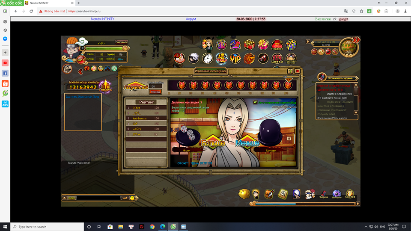Open Windows Start menu
The height and width of the screenshot is (231, 411).
(x=5, y=227)
